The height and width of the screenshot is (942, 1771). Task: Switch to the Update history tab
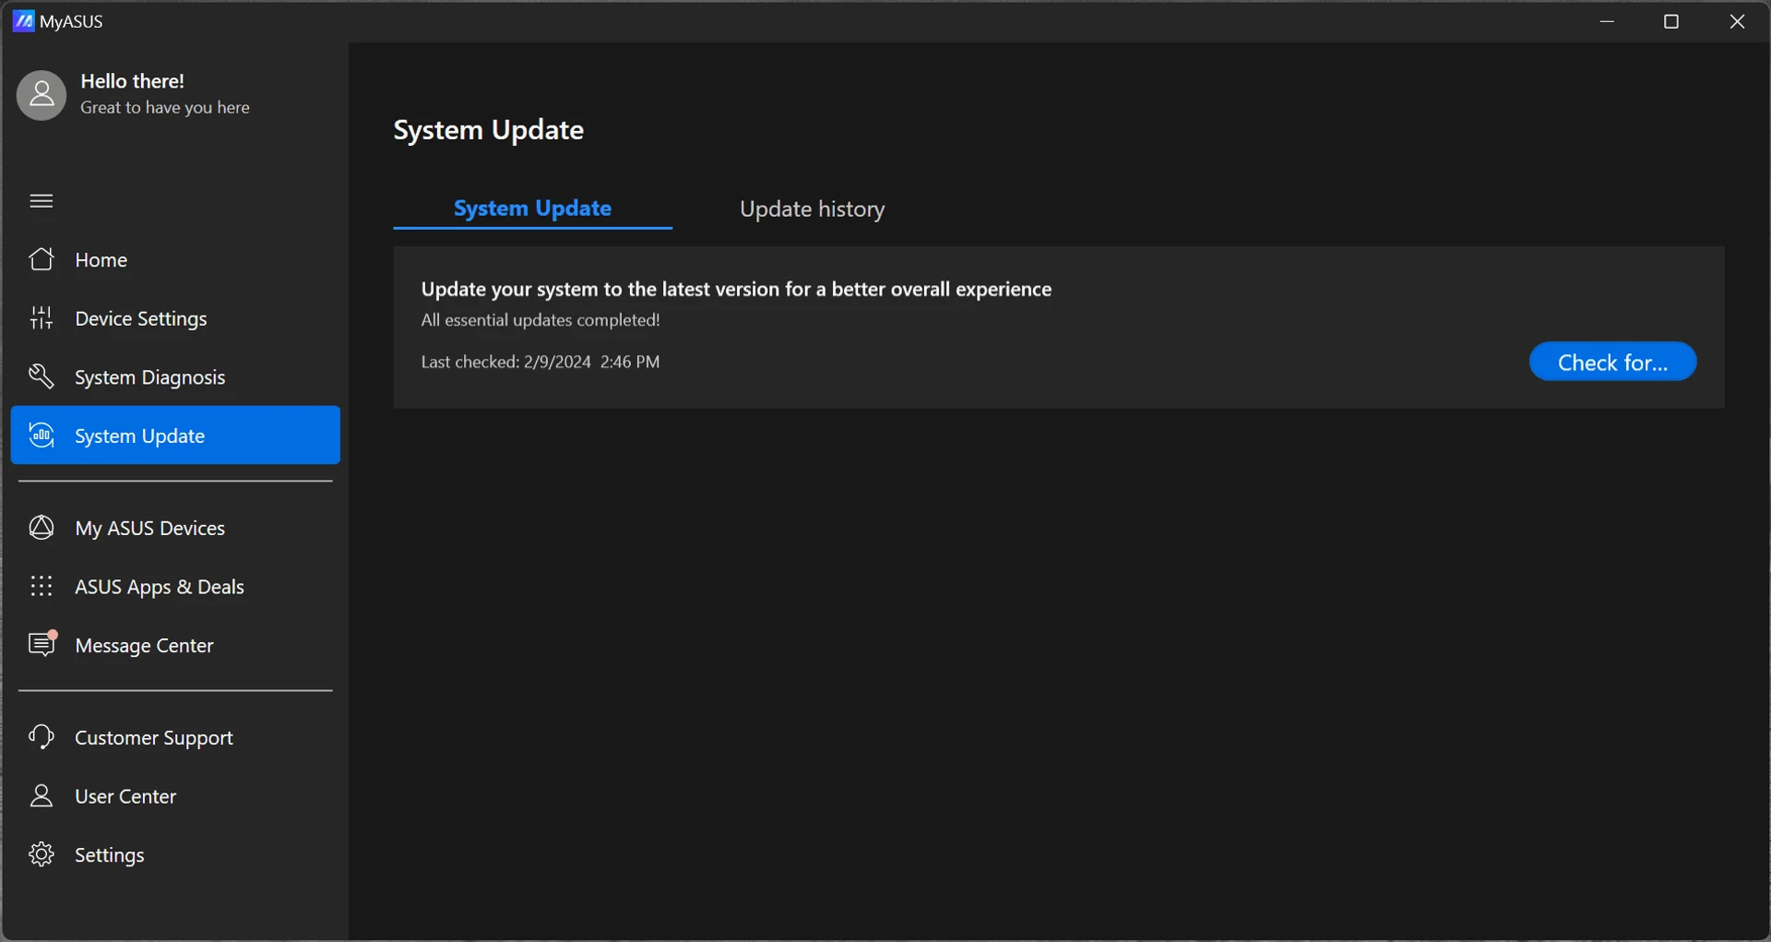813,209
